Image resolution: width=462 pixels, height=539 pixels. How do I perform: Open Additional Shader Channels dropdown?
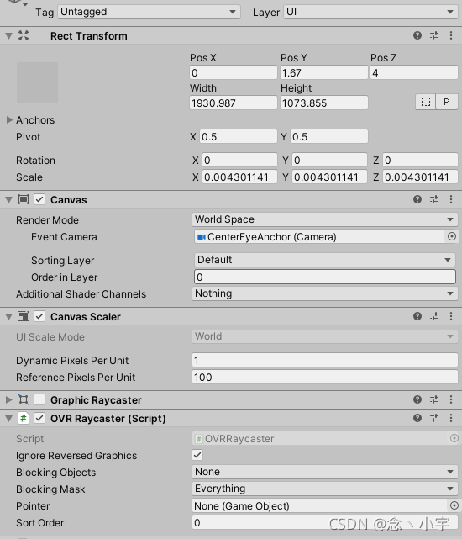point(325,293)
